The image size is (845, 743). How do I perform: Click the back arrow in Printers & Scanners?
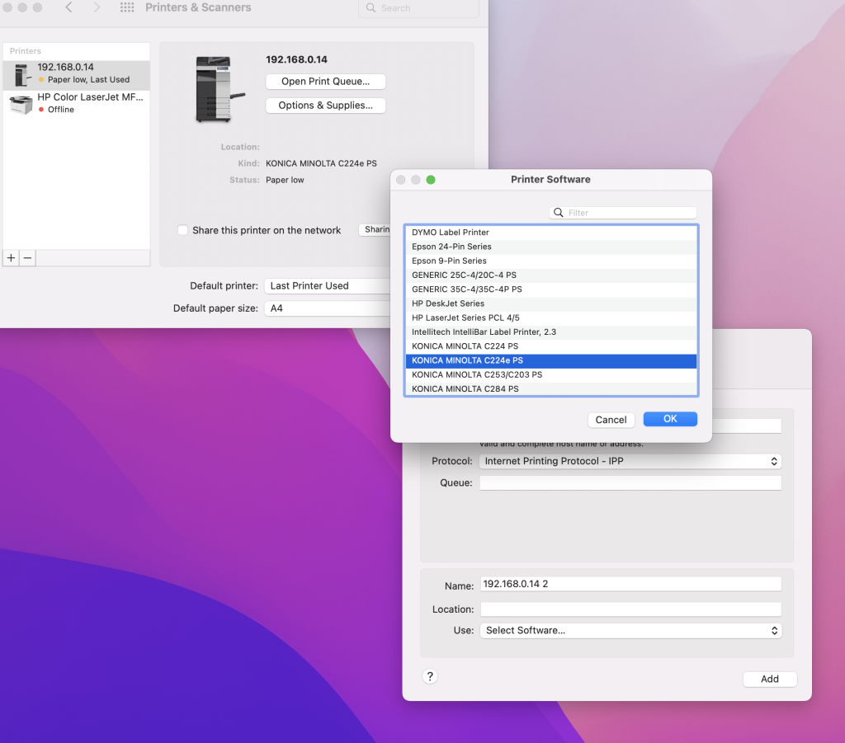click(x=69, y=7)
